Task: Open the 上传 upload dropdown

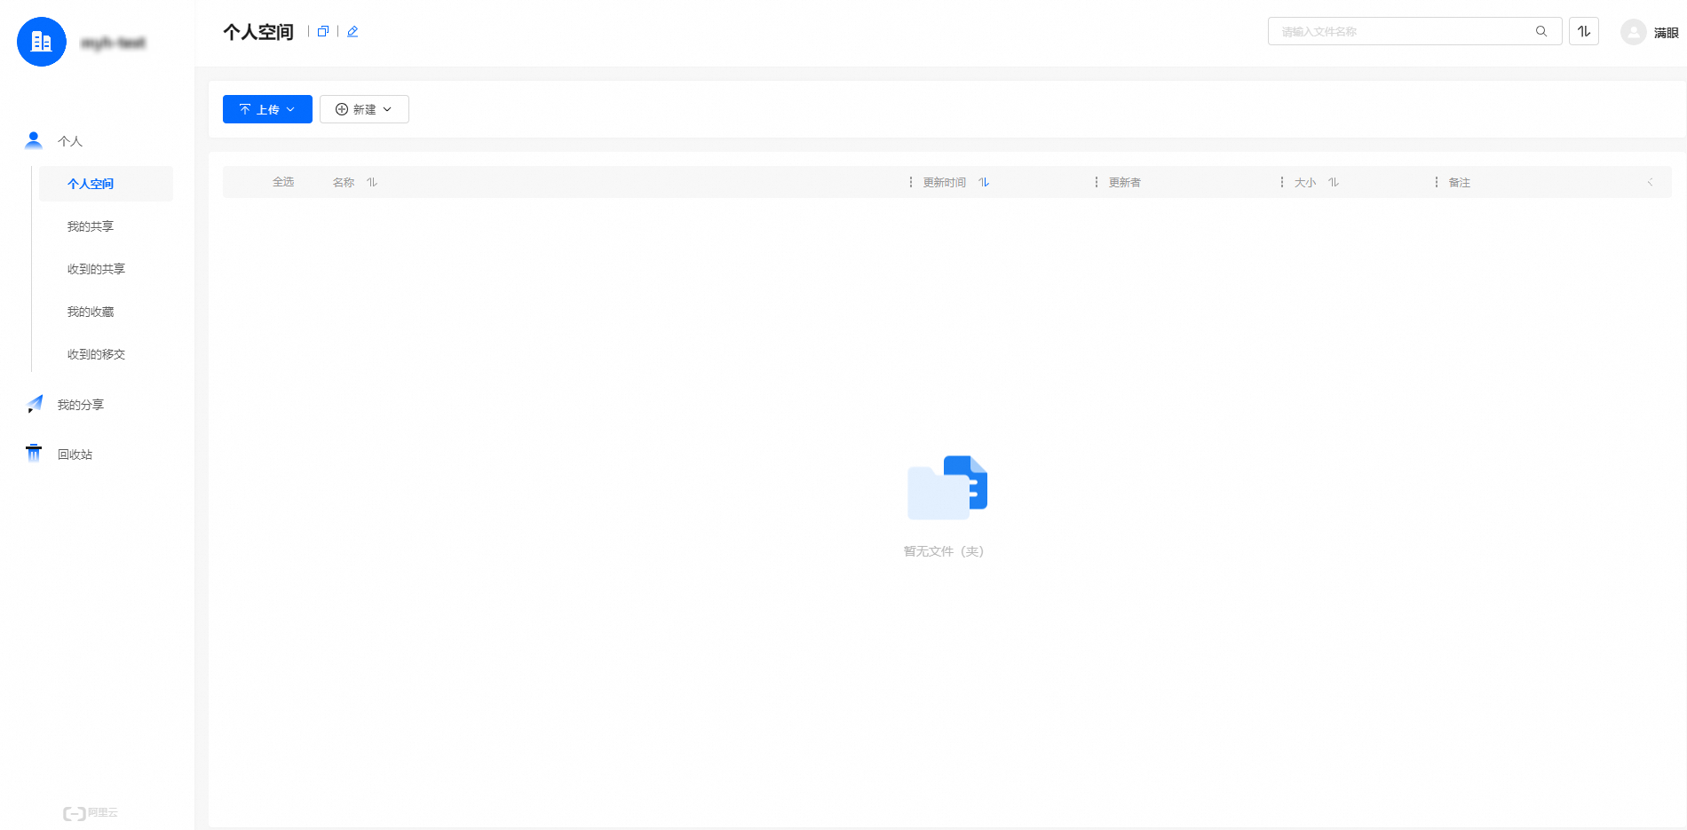Action: (x=267, y=109)
